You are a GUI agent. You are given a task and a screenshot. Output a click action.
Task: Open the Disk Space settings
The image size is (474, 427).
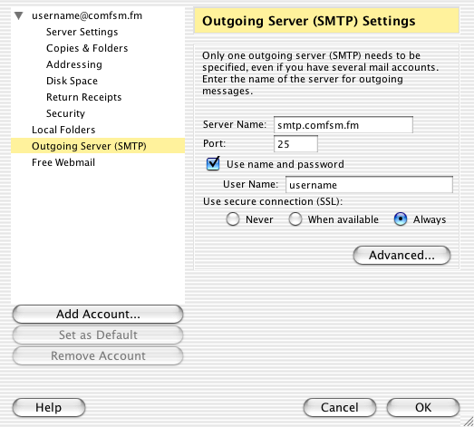point(72,81)
